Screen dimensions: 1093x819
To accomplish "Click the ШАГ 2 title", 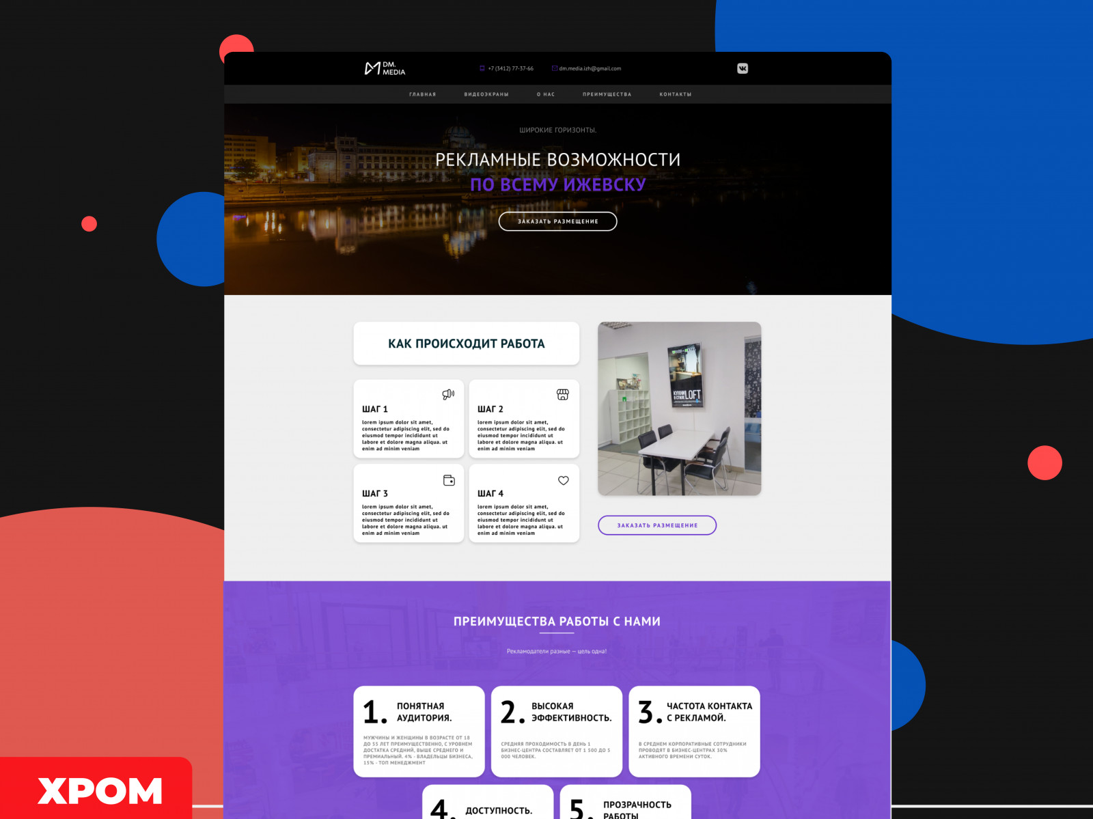I will [490, 409].
